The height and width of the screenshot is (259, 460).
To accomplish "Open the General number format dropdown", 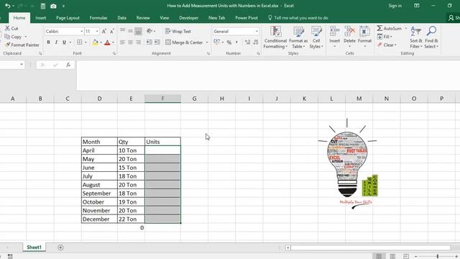I will click(x=257, y=31).
